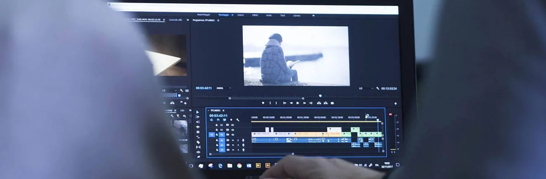Viewport: 546px width, 179px height.
Task: Select the Selection arrow tool
Action: tap(198, 112)
